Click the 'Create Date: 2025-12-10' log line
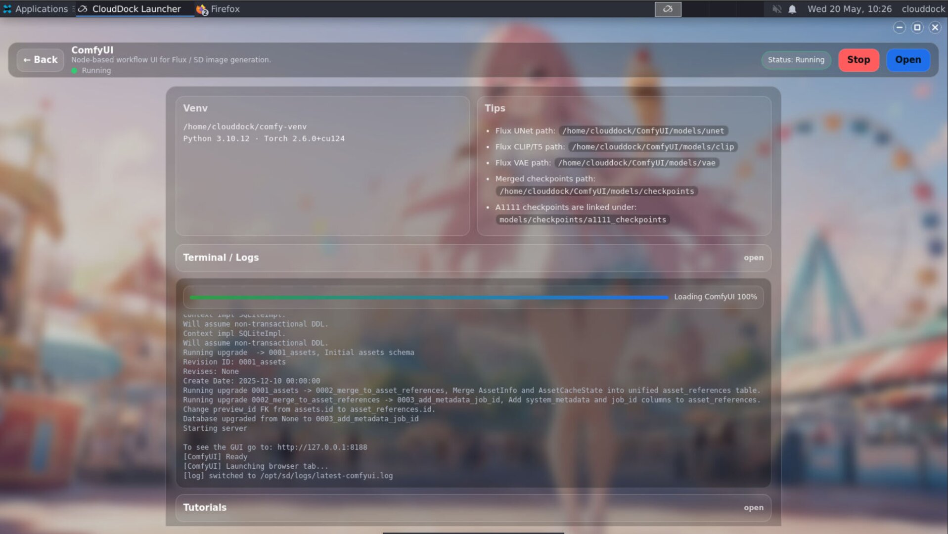 pos(251,381)
